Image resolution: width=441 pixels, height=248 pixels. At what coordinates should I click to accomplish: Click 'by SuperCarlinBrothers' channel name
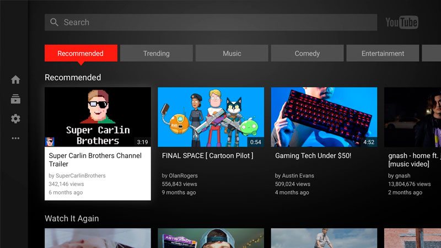[x=77, y=175]
